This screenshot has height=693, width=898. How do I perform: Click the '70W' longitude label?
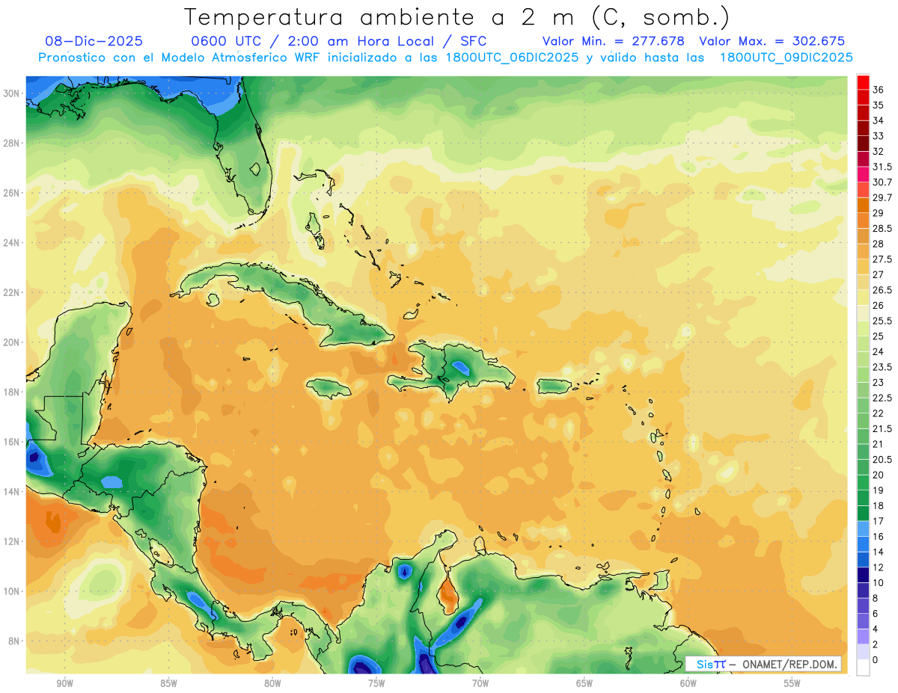[480, 684]
